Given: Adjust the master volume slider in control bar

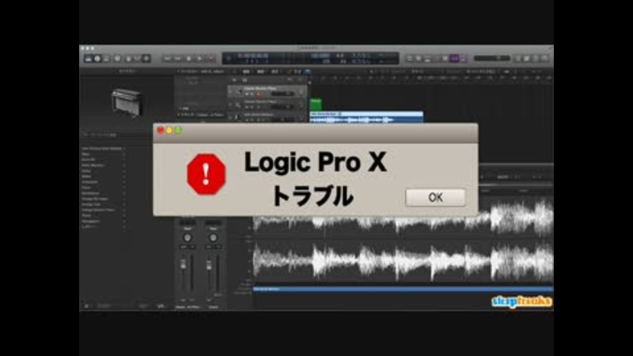Looking at the screenshot, I should pyautogui.click(x=492, y=59).
